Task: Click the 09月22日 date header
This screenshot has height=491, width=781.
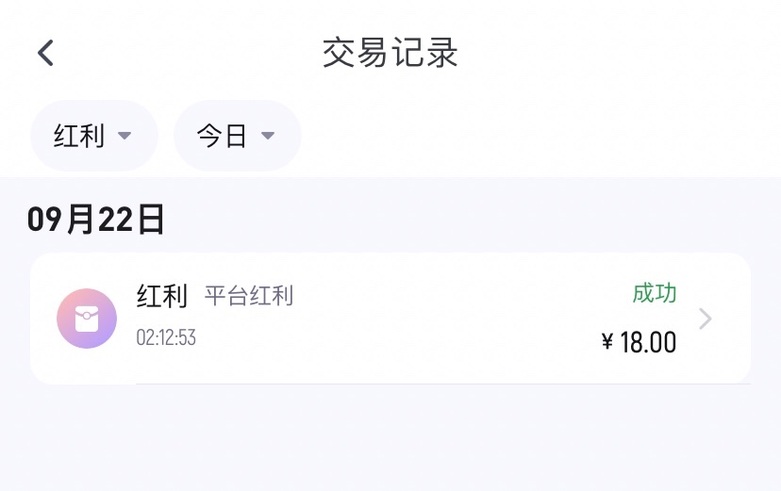Action: (96, 220)
